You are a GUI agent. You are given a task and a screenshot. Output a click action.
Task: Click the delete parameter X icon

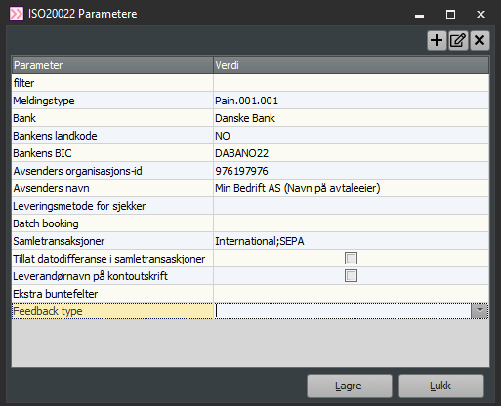(480, 41)
